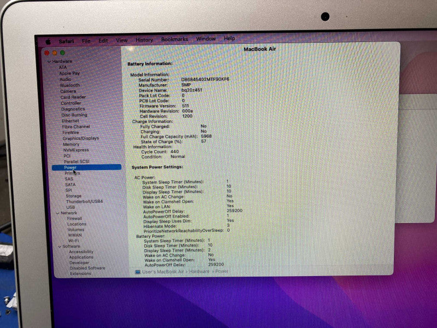This screenshot has height=328, width=437.
Task: Click battery serial number D86845402MTF90KF6
Action: [x=205, y=79]
